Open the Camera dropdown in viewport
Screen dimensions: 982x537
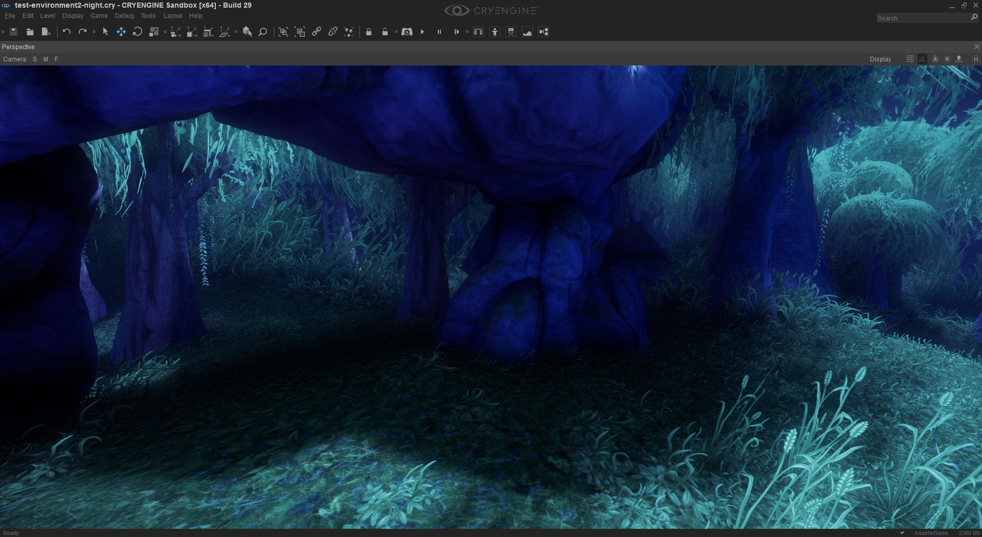pyautogui.click(x=14, y=59)
